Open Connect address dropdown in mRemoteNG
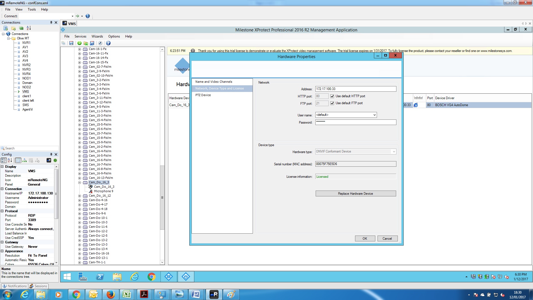This screenshot has height=300, width=533. click(x=72, y=16)
